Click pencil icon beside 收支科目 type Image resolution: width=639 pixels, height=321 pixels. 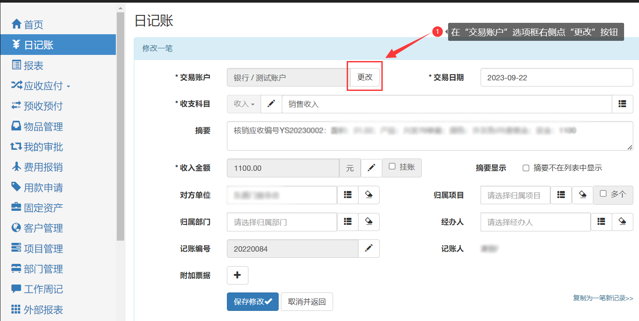coord(271,104)
